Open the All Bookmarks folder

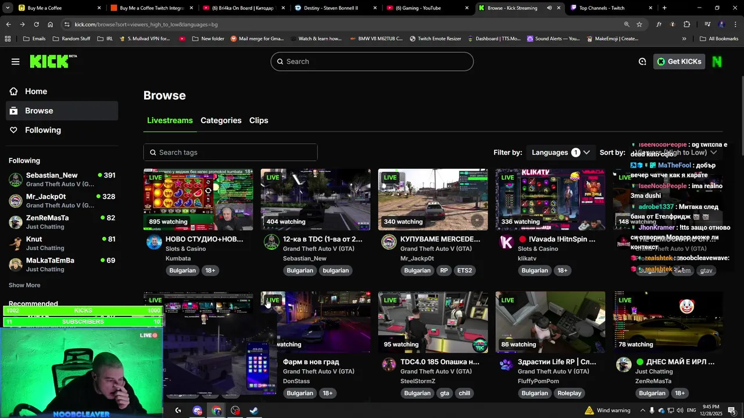(718, 39)
